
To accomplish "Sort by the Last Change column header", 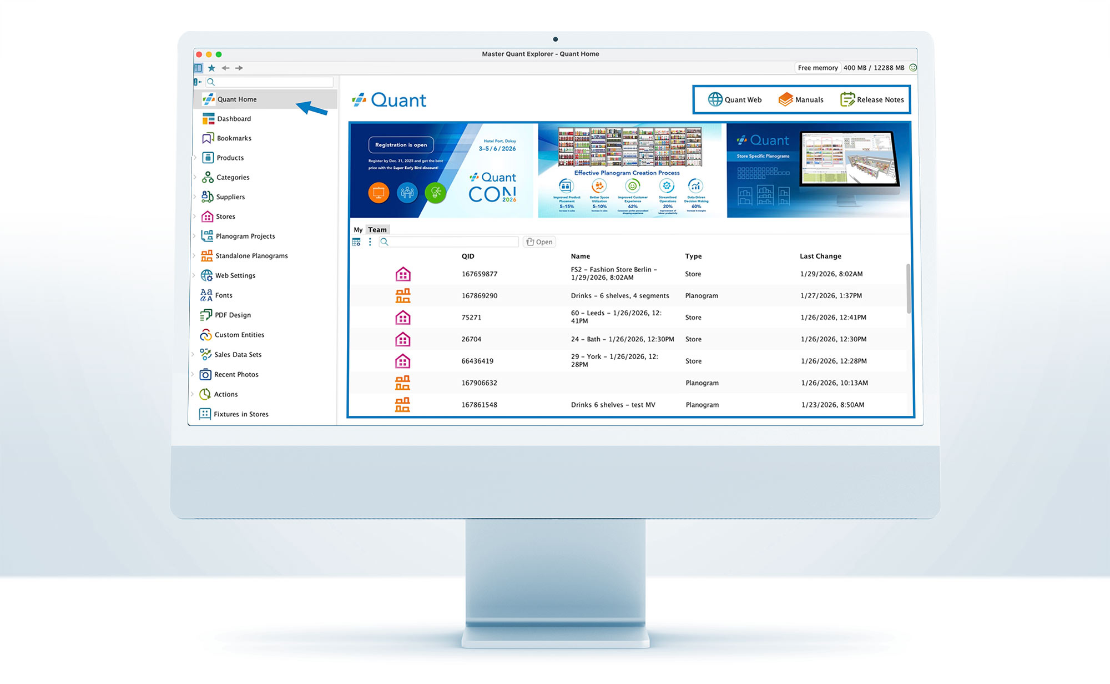I will point(820,256).
